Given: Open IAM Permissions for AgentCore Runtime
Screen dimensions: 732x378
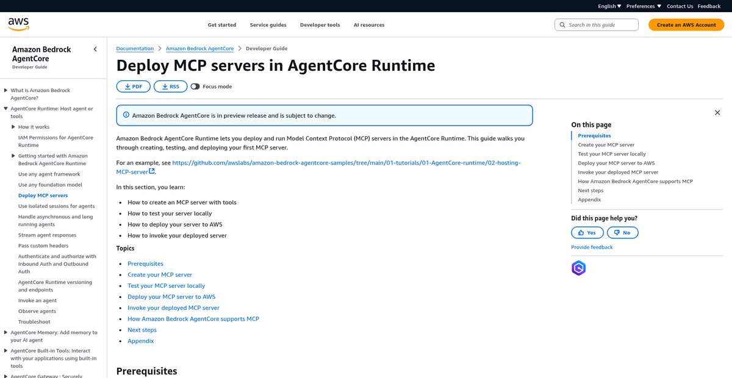Looking at the screenshot, I should [x=56, y=141].
